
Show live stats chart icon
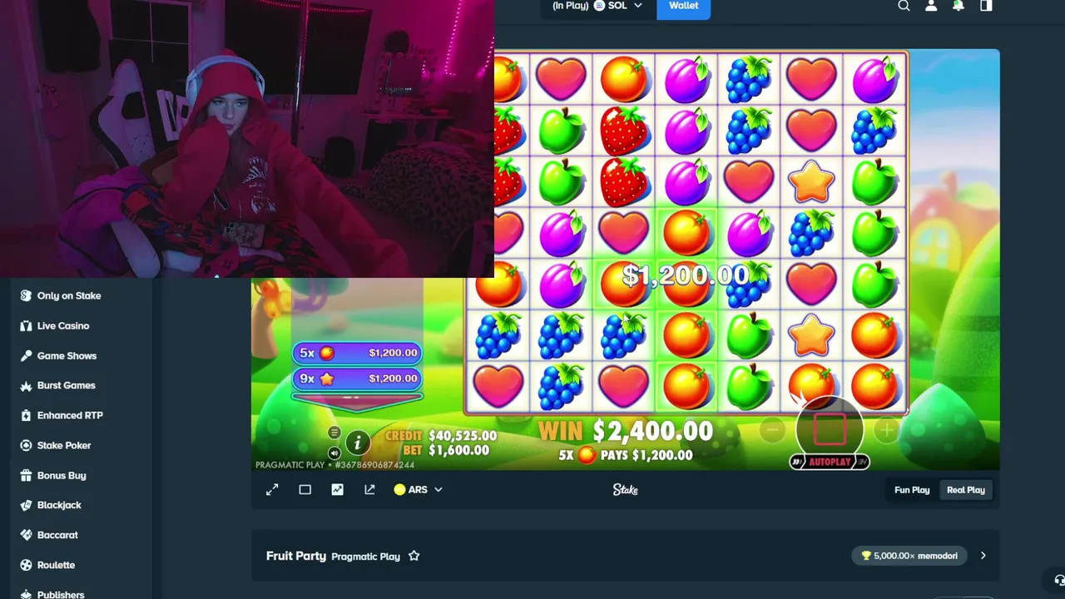(x=337, y=490)
